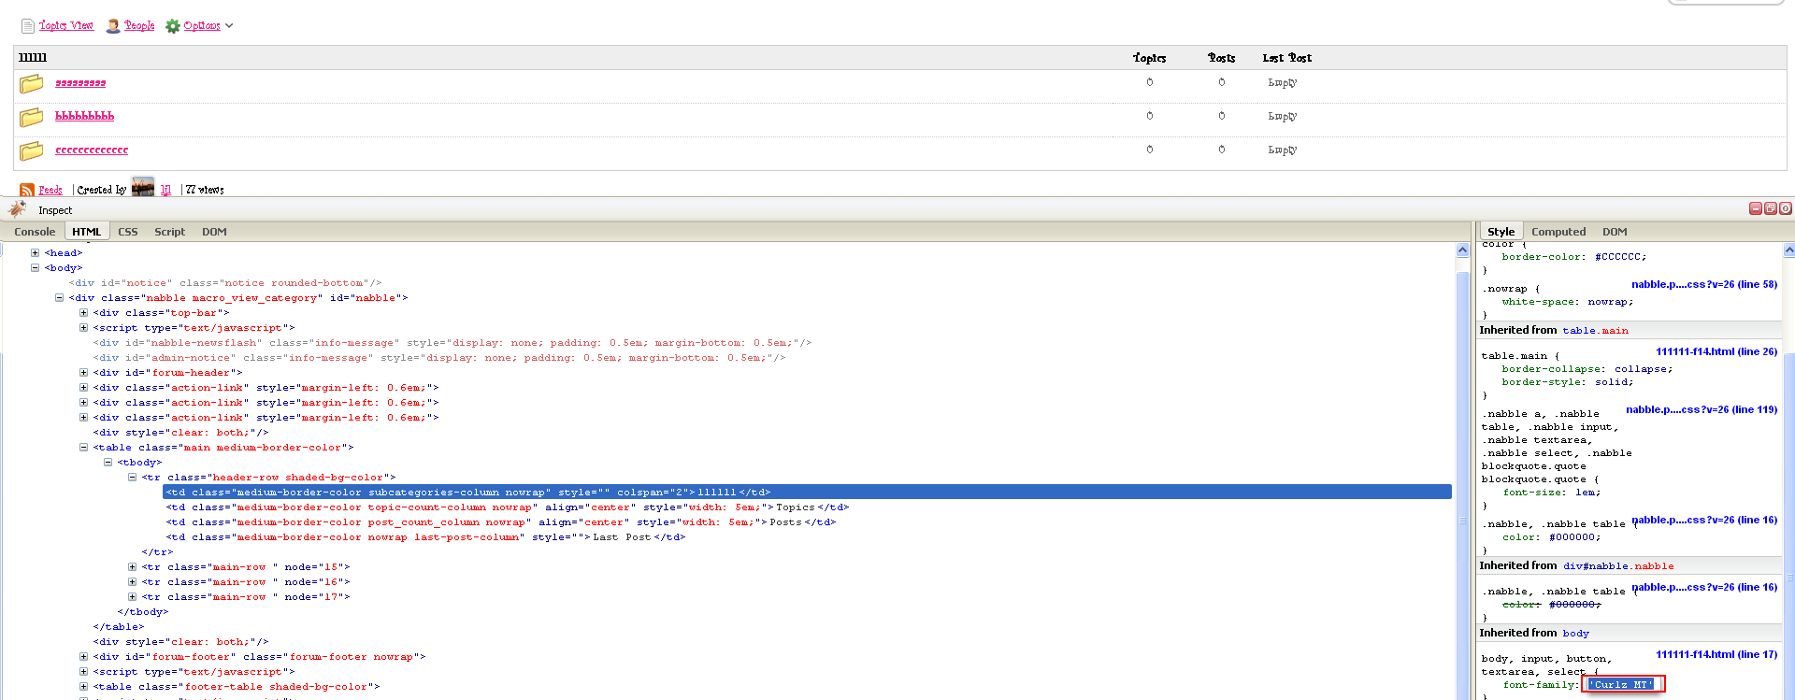Click the People user icon

coord(113,26)
